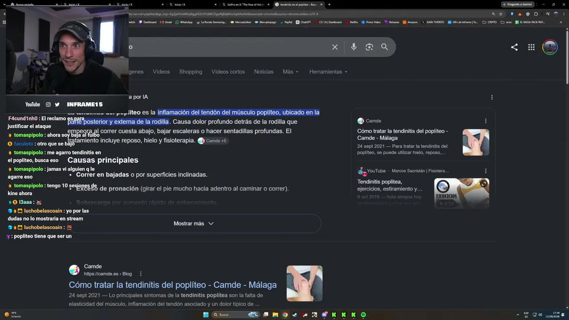This screenshot has height=320, width=569.
Task: Open options for the YouTube source card
Action: [x=485, y=171]
